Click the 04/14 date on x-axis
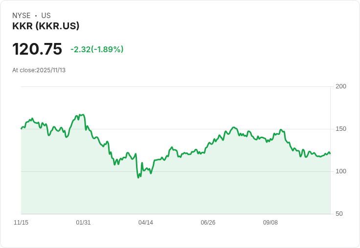This screenshot has width=360, height=248. coord(146,223)
